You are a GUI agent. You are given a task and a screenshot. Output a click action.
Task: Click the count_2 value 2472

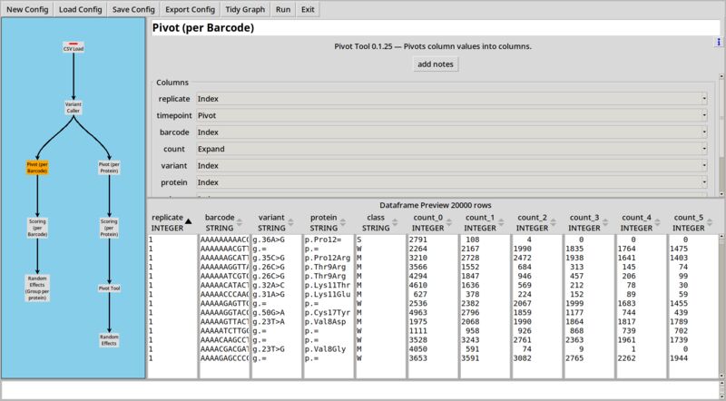pyautogui.click(x=523, y=258)
